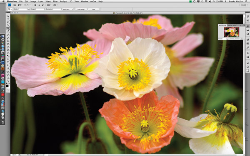Select the Type tool

pos(7,62)
